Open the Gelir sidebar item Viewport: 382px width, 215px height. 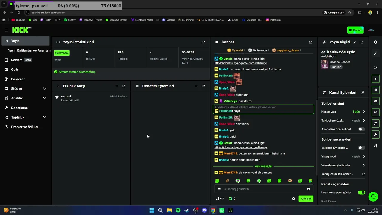click(25, 70)
